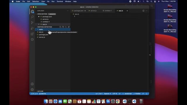This screenshot has width=187, height=105.
Task: Open Terminal from the Dock
Action: pos(129,101)
